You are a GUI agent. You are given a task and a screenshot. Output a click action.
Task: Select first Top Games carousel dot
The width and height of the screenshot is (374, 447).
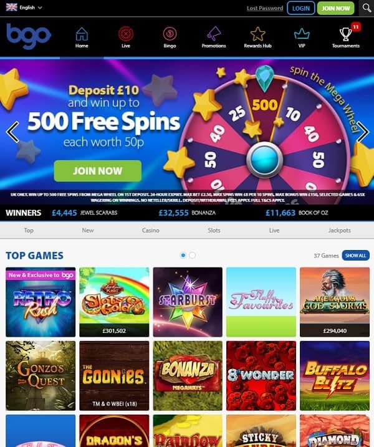(x=183, y=255)
